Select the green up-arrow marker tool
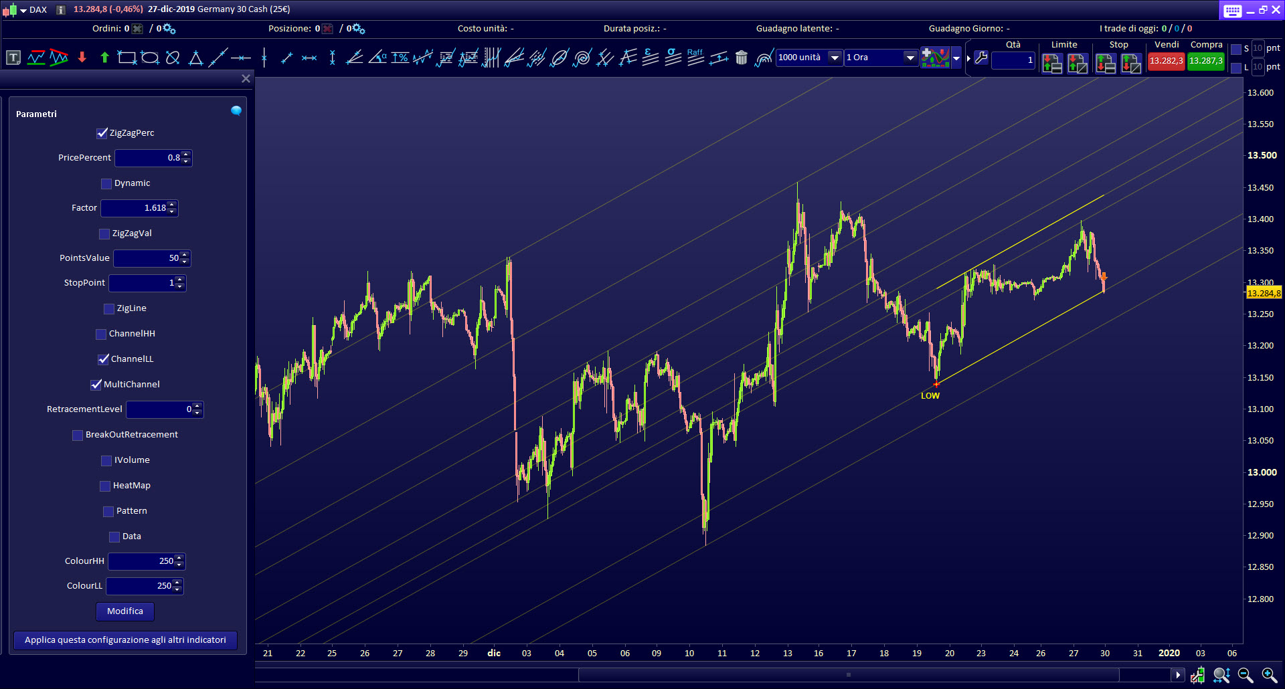The width and height of the screenshot is (1285, 689). coord(104,58)
